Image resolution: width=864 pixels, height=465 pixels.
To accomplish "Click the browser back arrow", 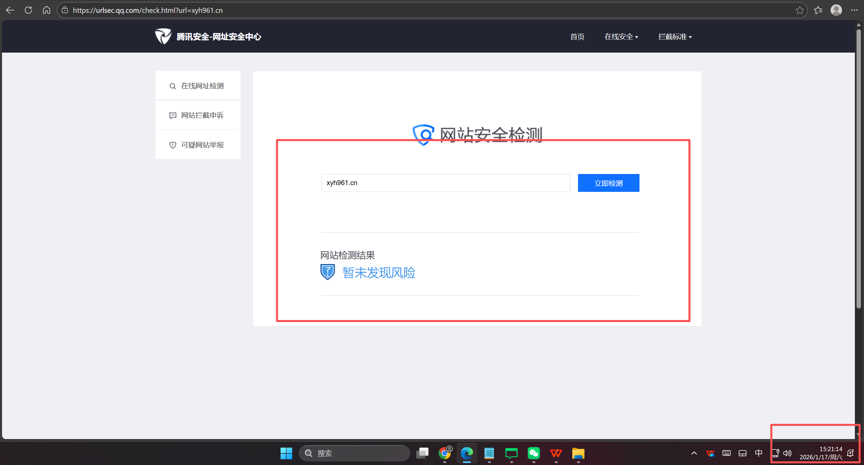I will click(10, 10).
